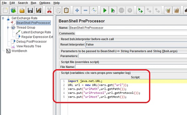Click the grayed Shutdown icon

coord(130,10)
